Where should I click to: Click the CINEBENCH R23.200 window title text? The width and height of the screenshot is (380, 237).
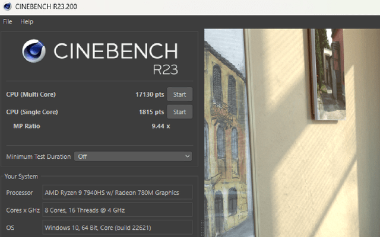coord(46,7)
